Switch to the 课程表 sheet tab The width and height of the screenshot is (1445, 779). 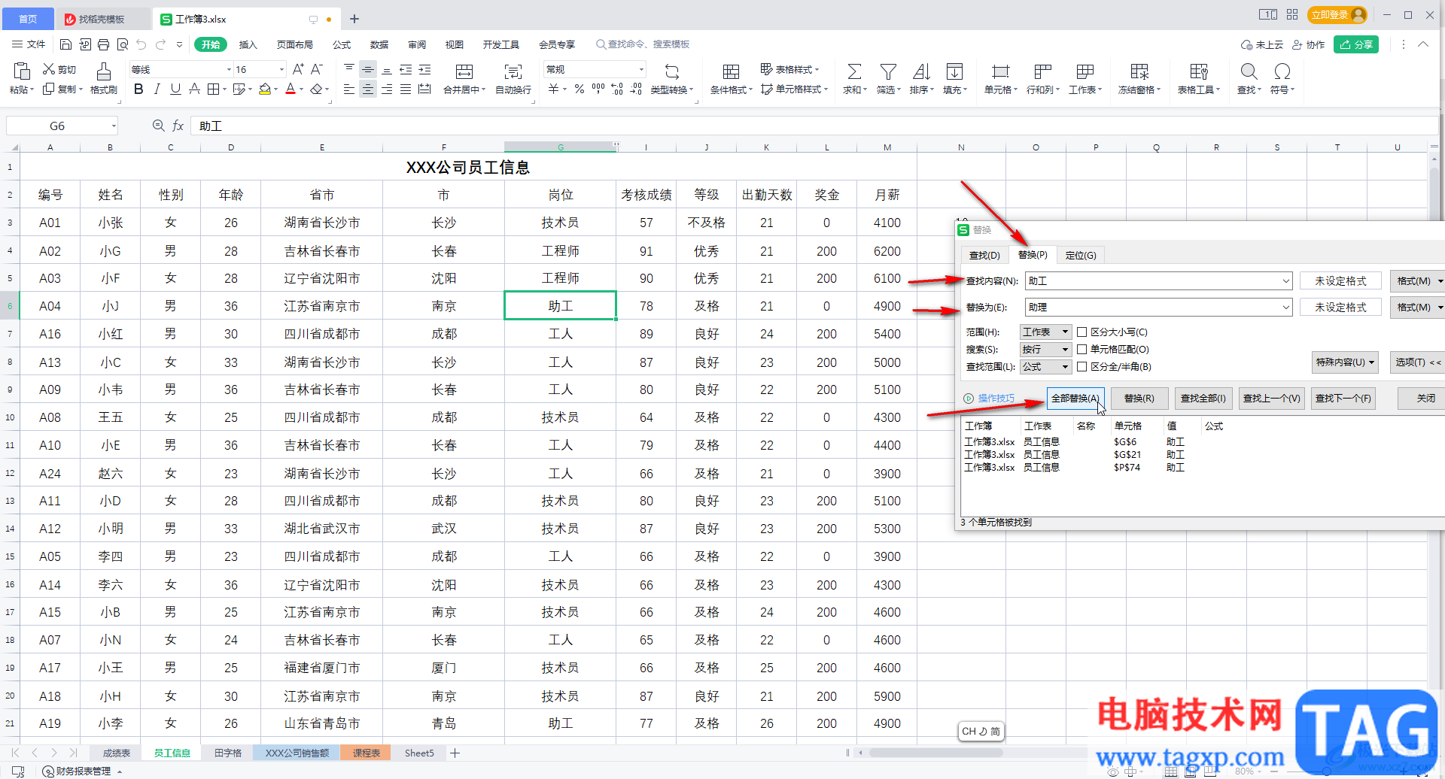click(367, 753)
